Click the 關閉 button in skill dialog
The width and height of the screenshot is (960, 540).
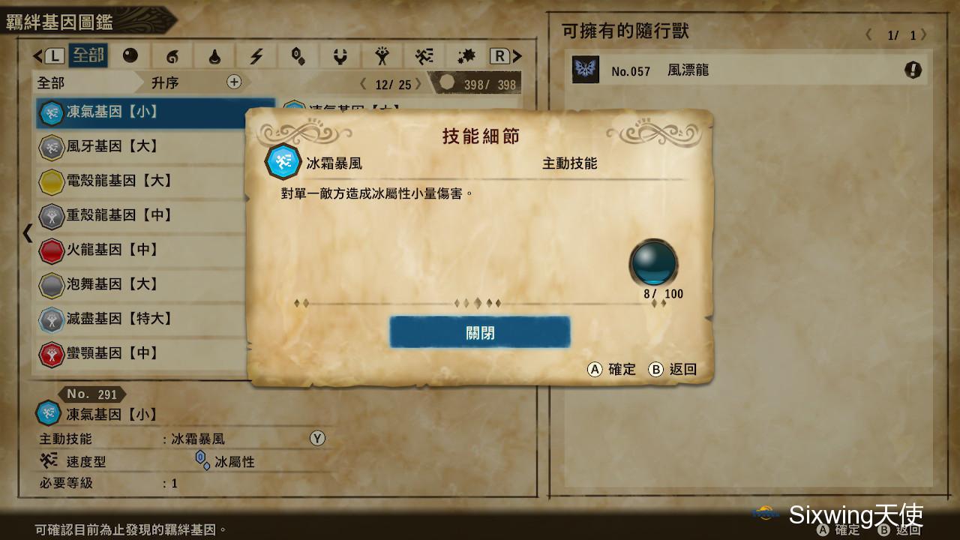[x=480, y=332]
